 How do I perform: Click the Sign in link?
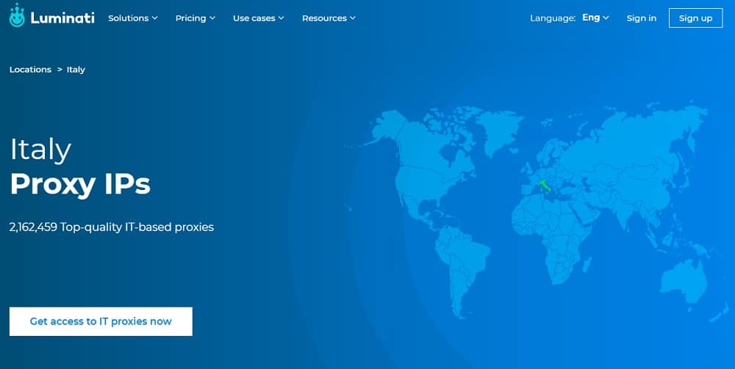pos(641,18)
